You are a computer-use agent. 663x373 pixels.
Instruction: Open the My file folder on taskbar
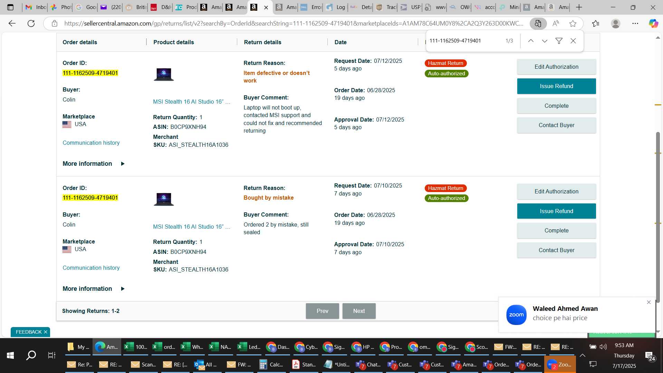[x=78, y=347]
